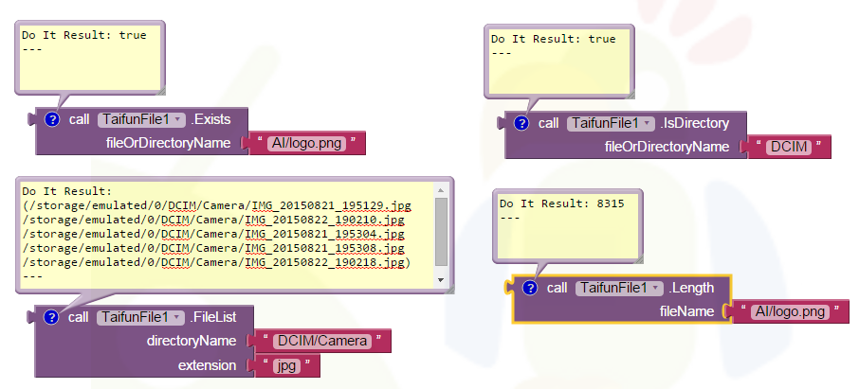Click the DCIM/Camera directoryName text block
Screen dimensions: 859x389
click(x=319, y=341)
